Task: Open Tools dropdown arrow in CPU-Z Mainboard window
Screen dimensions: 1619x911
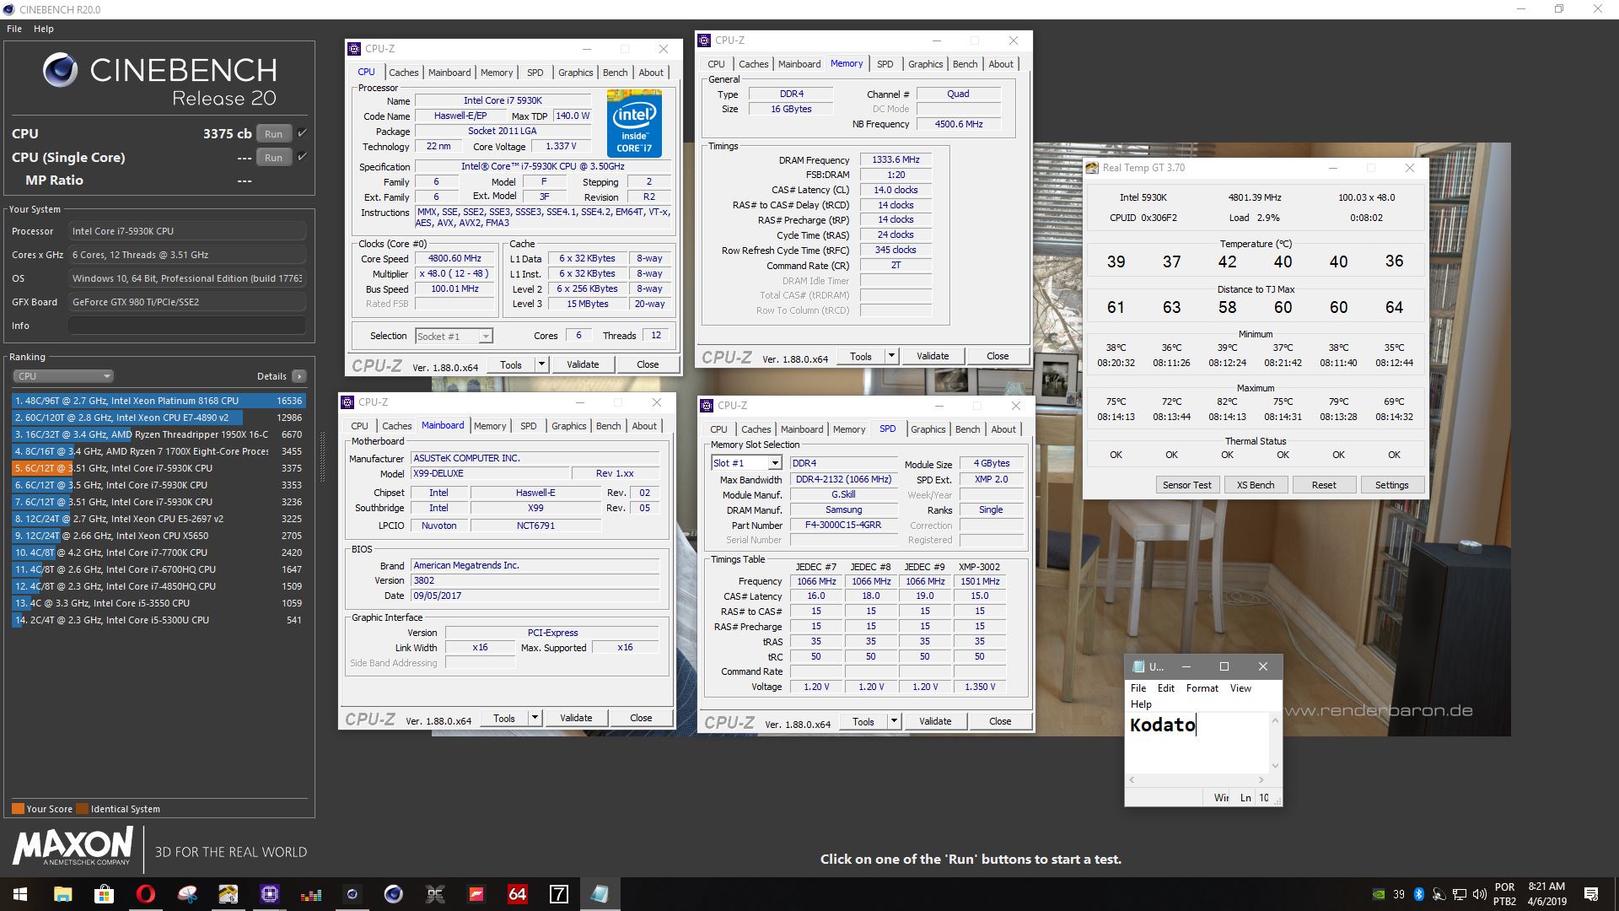Action: [535, 718]
